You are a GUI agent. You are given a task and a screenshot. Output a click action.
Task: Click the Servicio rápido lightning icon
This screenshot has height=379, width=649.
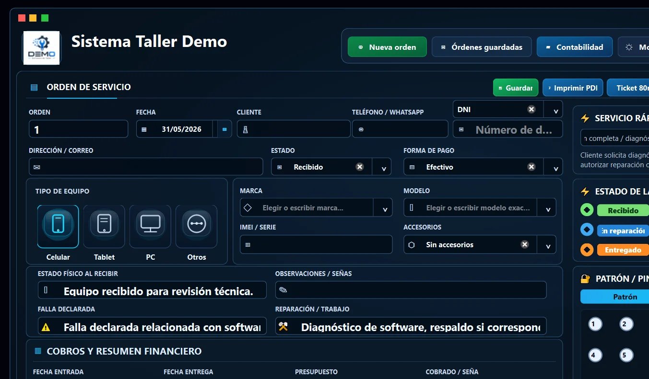tap(585, 118)
